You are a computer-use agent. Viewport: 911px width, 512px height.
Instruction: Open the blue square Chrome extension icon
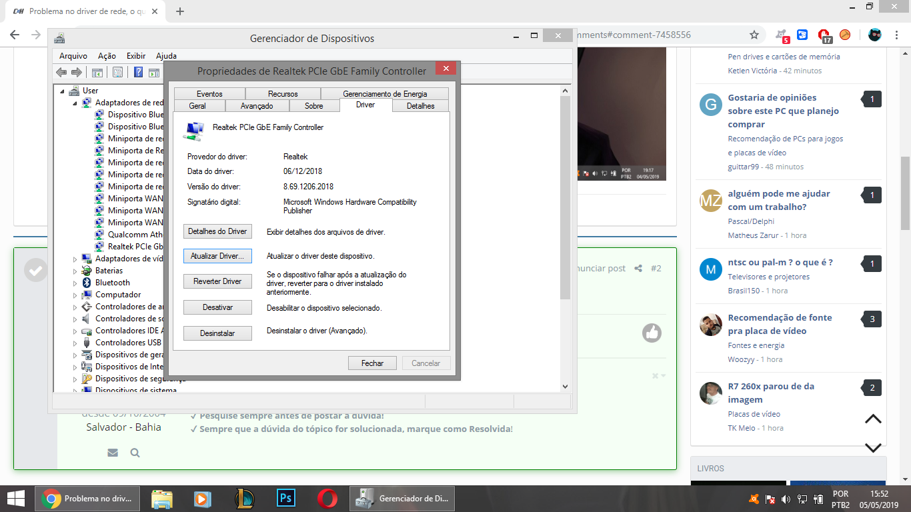click(802, 35)
